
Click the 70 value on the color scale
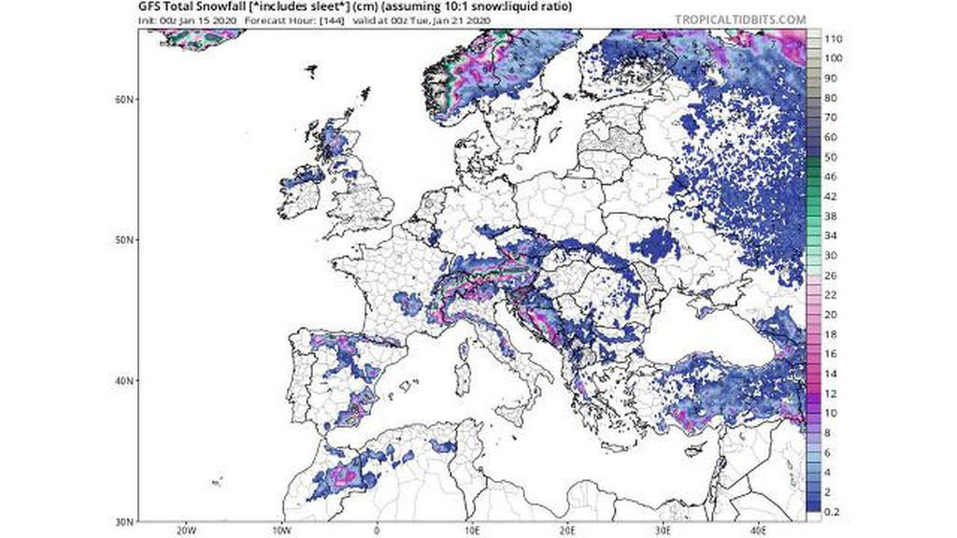point(831,118)
